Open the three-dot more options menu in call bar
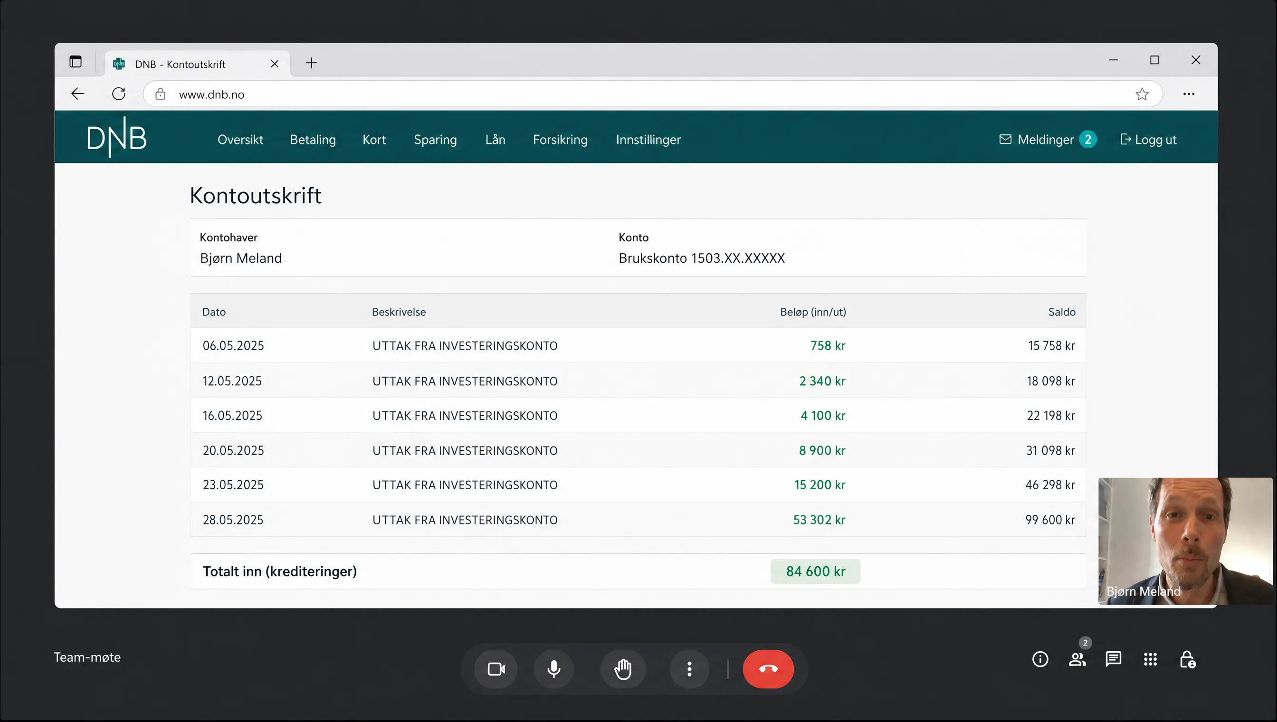Image resolution: width=1277 pixels, height=722 pixels. click(689, 669)
